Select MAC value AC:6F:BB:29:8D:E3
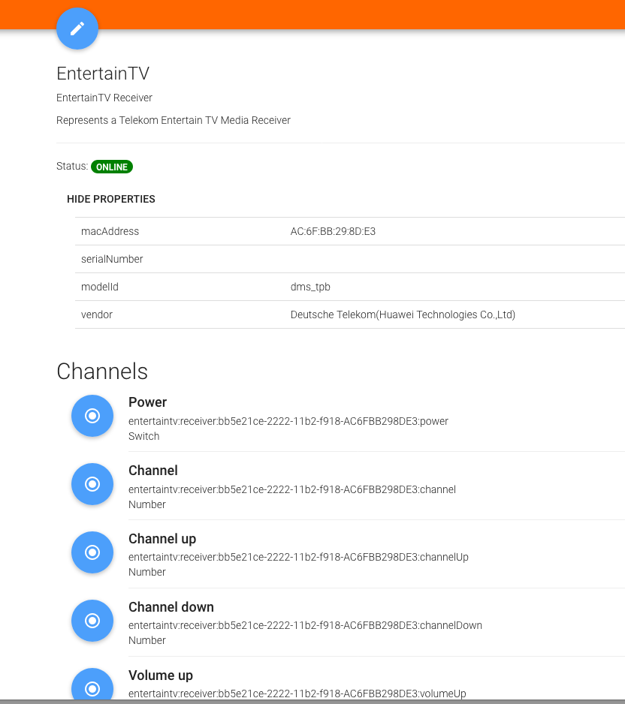The image size is (625, 704). point(333,231)
